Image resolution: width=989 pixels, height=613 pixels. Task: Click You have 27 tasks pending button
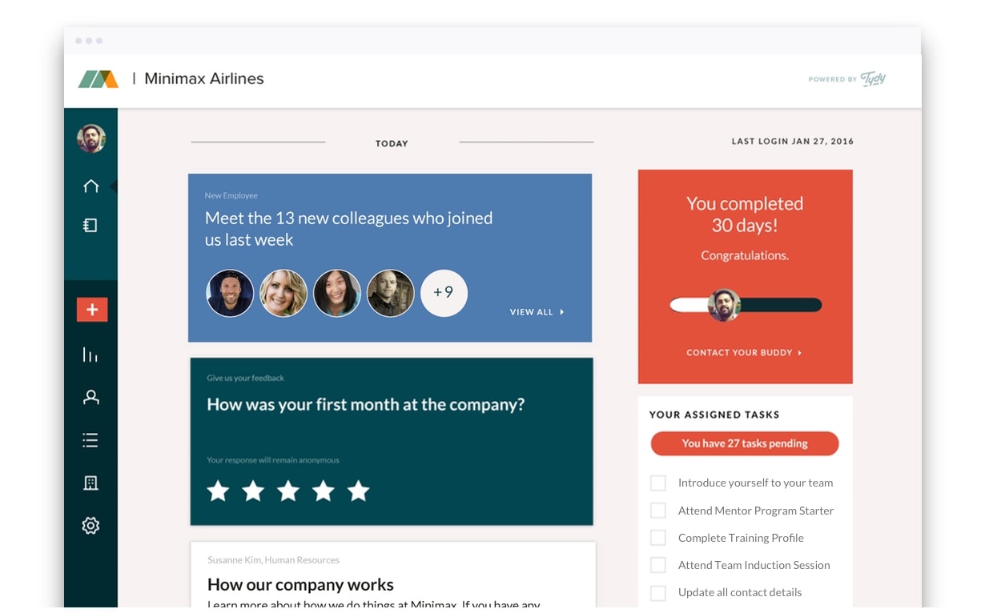745,443
